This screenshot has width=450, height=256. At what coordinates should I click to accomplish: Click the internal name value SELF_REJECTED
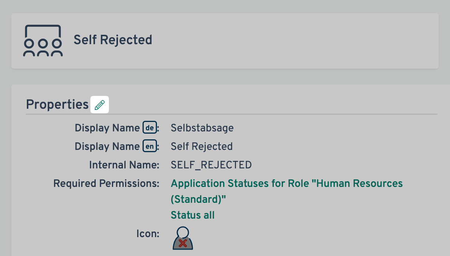pyautogui.click(x=211, y=165)
